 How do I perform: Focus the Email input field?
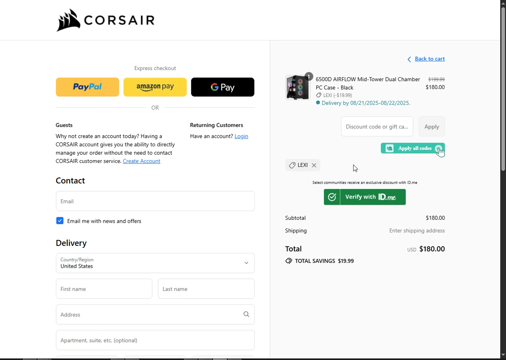tap(155, 201)
